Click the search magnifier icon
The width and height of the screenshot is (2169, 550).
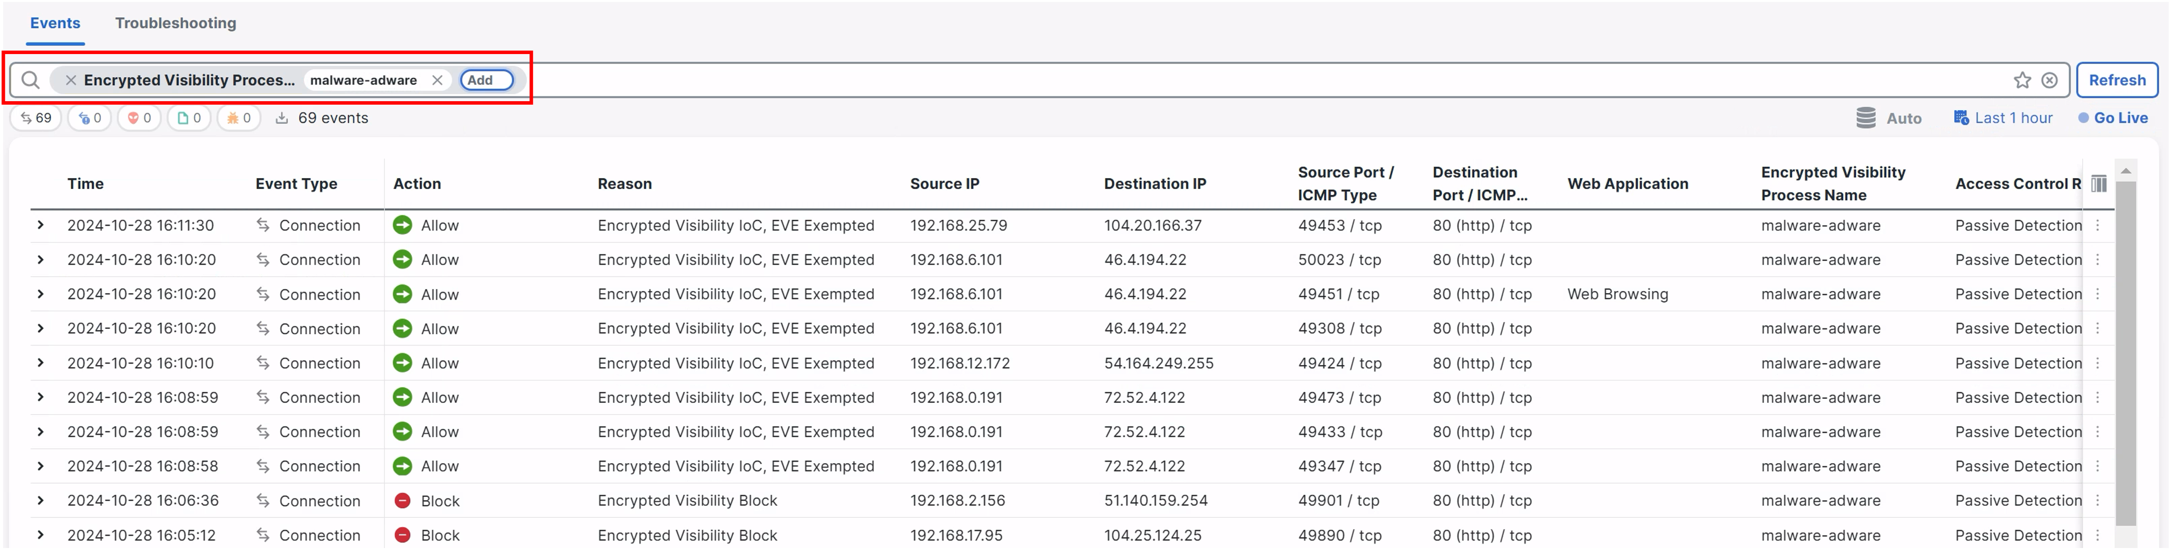30,80
